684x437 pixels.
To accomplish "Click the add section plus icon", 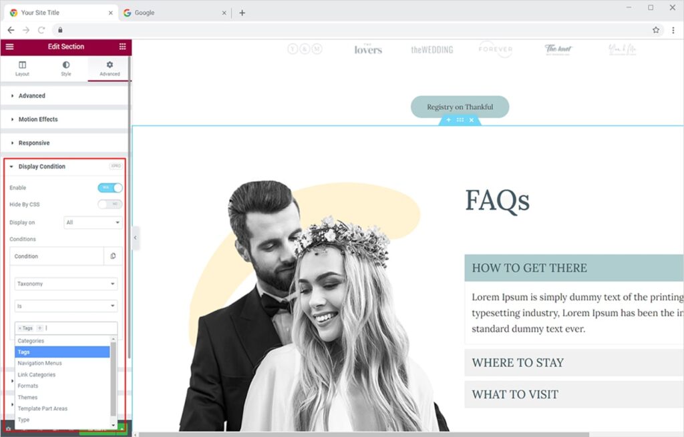I will [x=448, y=120].
